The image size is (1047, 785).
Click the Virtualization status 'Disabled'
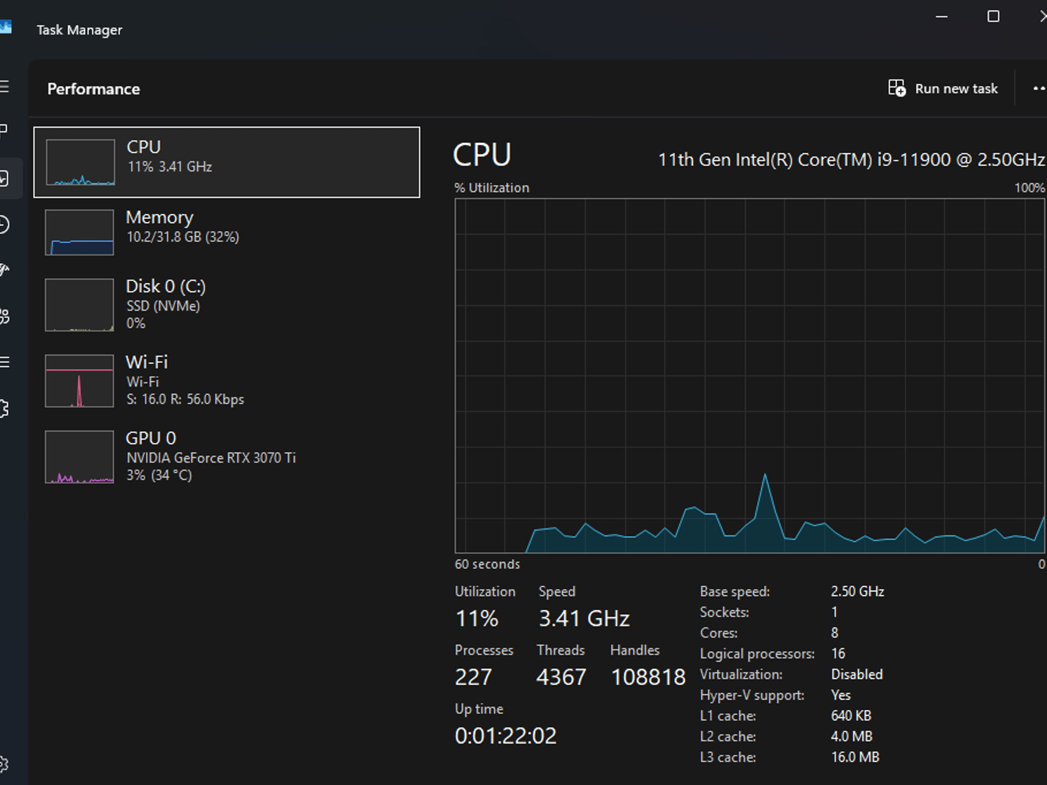click(857, 674)
